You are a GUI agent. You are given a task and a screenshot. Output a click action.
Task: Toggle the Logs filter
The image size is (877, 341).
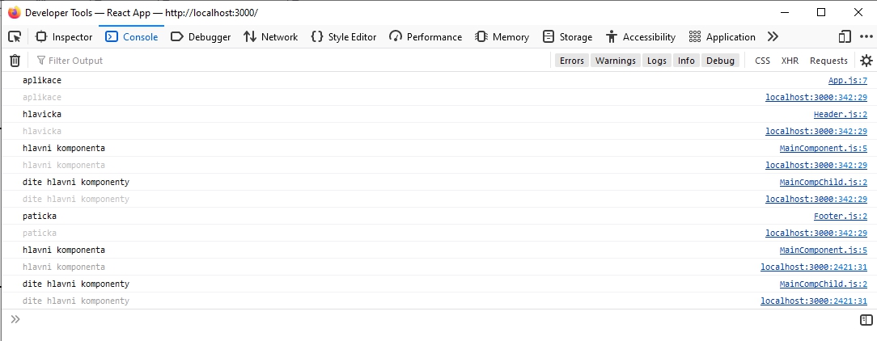[x=657, y=61]
